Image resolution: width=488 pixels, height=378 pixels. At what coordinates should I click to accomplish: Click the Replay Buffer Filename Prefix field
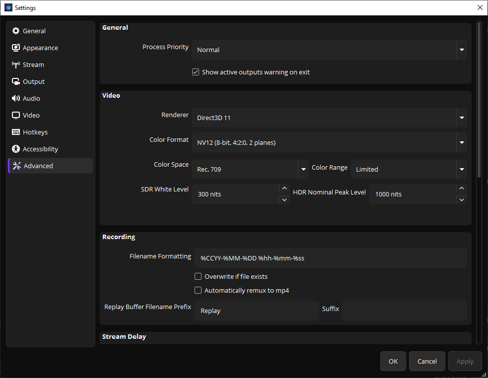point(257,311)
